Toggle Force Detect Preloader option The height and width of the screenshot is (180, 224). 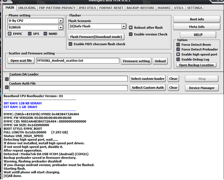click(x=178, y=49)
